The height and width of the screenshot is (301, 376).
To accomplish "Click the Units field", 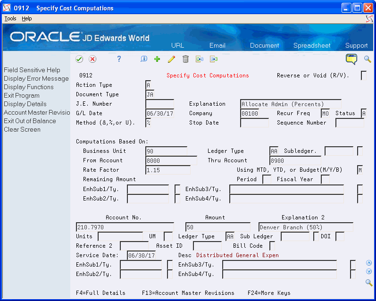I will (120, 236).
